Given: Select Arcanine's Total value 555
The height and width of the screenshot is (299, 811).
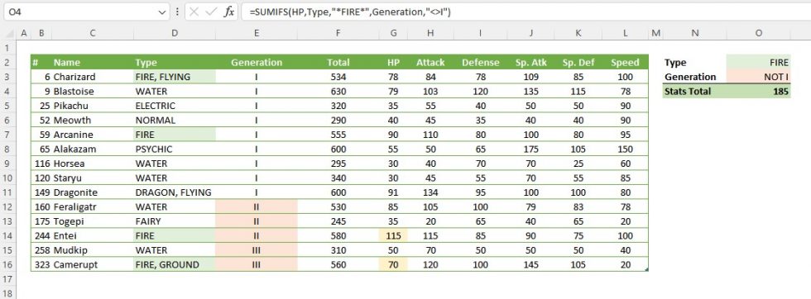Looking at the screenshot, I should pyautogui.click(x=338, y=135).
